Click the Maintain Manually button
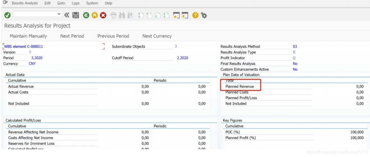This screenshot has width=370, height=157. pyautogui.click(x=28, y=36)
